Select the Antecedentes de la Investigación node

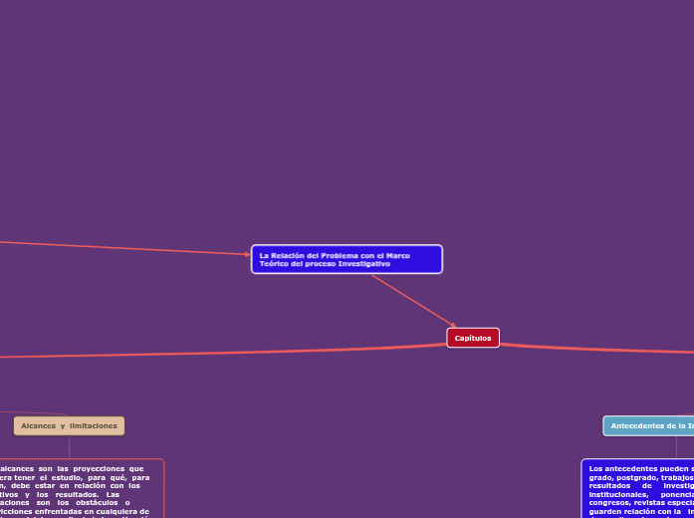(649, 426)
